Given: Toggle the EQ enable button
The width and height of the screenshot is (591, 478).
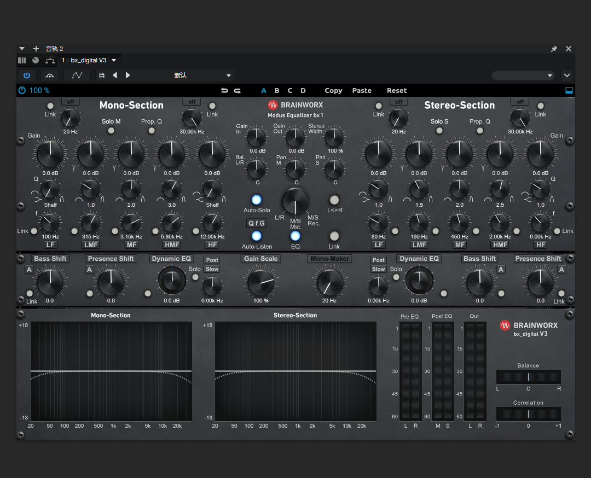Looking at the screenshot, I should point(295,236).
